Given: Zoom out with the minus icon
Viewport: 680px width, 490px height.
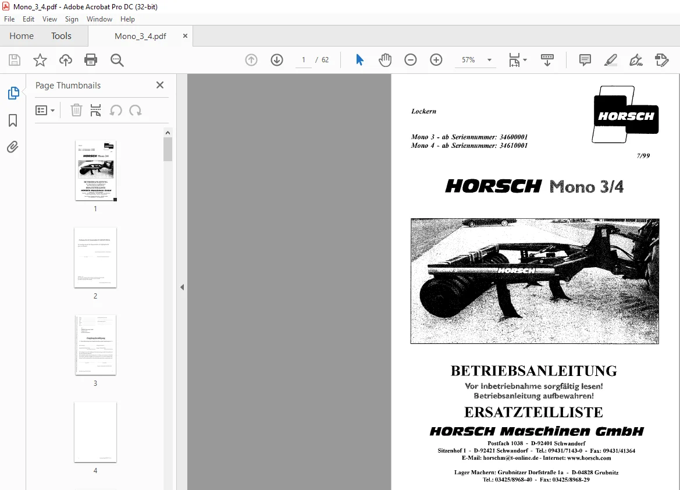Looking at the screenshot, I should [410, 60].
